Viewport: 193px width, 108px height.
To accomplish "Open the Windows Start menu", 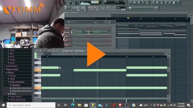I will [3, 105].
